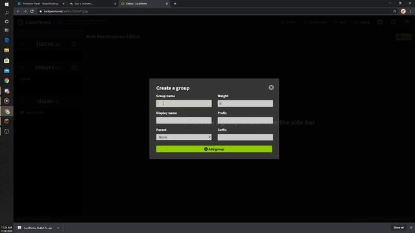Open the Parent dropdown set to None
Screen dimensions: 415x233
[184, 137]
